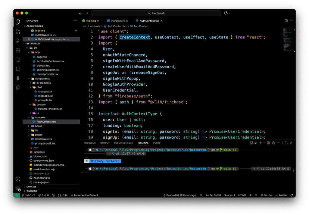Viewport: 309px width, 215px height.
Task: Open the Figma icon in activity bar
Action: pyautogui.click(x=18, y=88)
